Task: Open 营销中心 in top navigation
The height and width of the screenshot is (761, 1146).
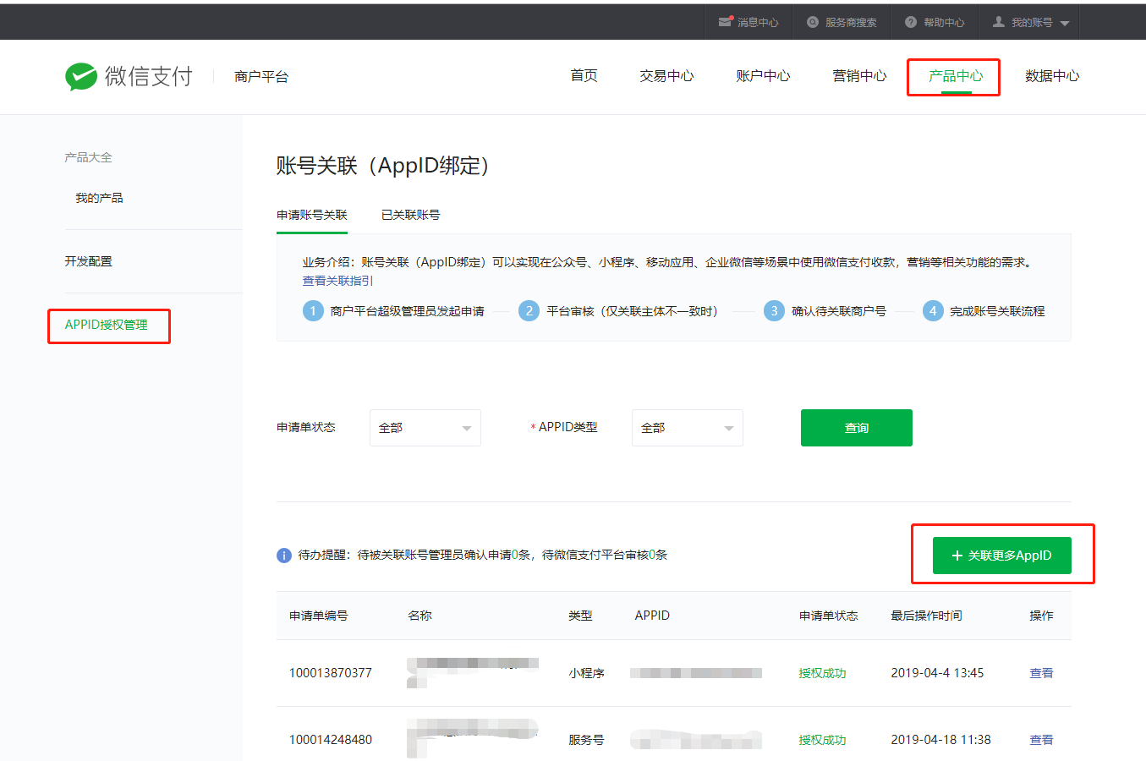Action: point(860,76)
